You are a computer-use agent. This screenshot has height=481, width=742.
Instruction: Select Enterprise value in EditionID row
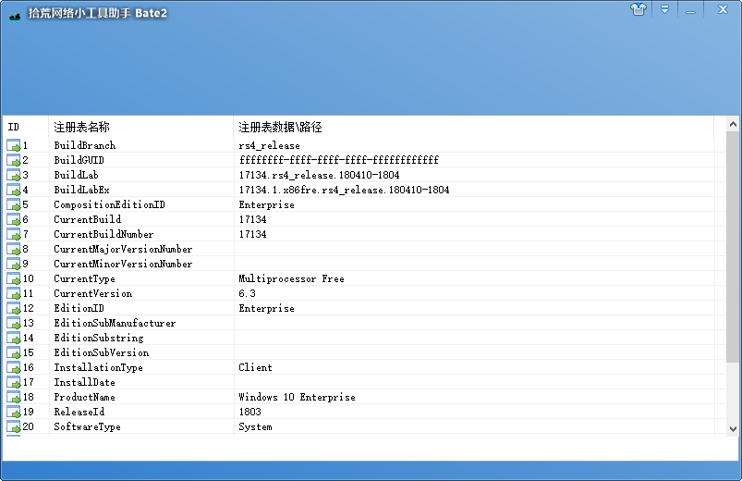click(266, 309)
